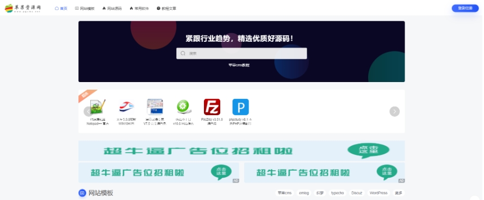Click 点击这里 bubble on the wide ad
This screenshot has height=200, width=484.
tap(368, 151)
